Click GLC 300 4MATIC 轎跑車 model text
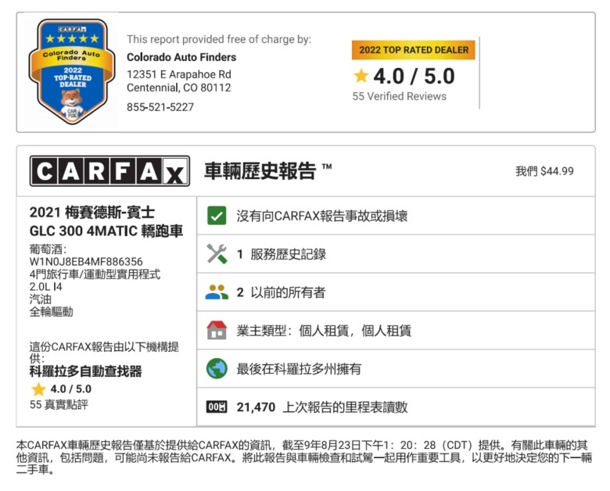This screenshot has width=610, height=491. click(106, 231)
